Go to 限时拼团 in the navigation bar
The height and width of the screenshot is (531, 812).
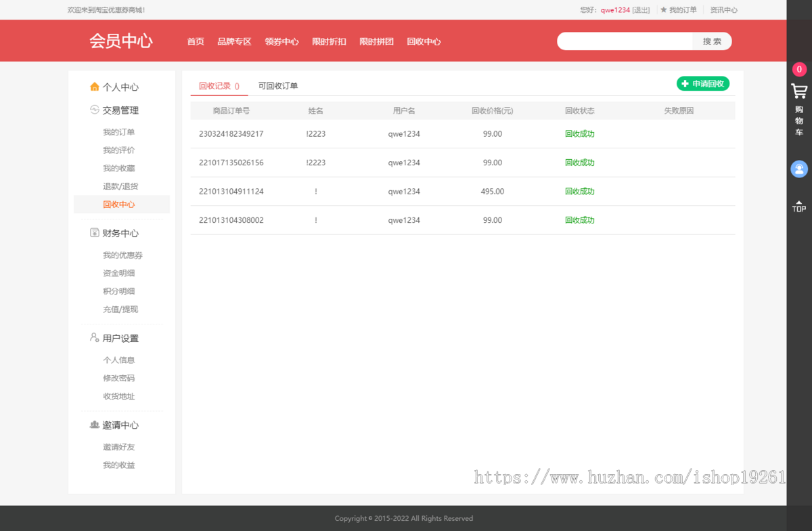[376, 41]
